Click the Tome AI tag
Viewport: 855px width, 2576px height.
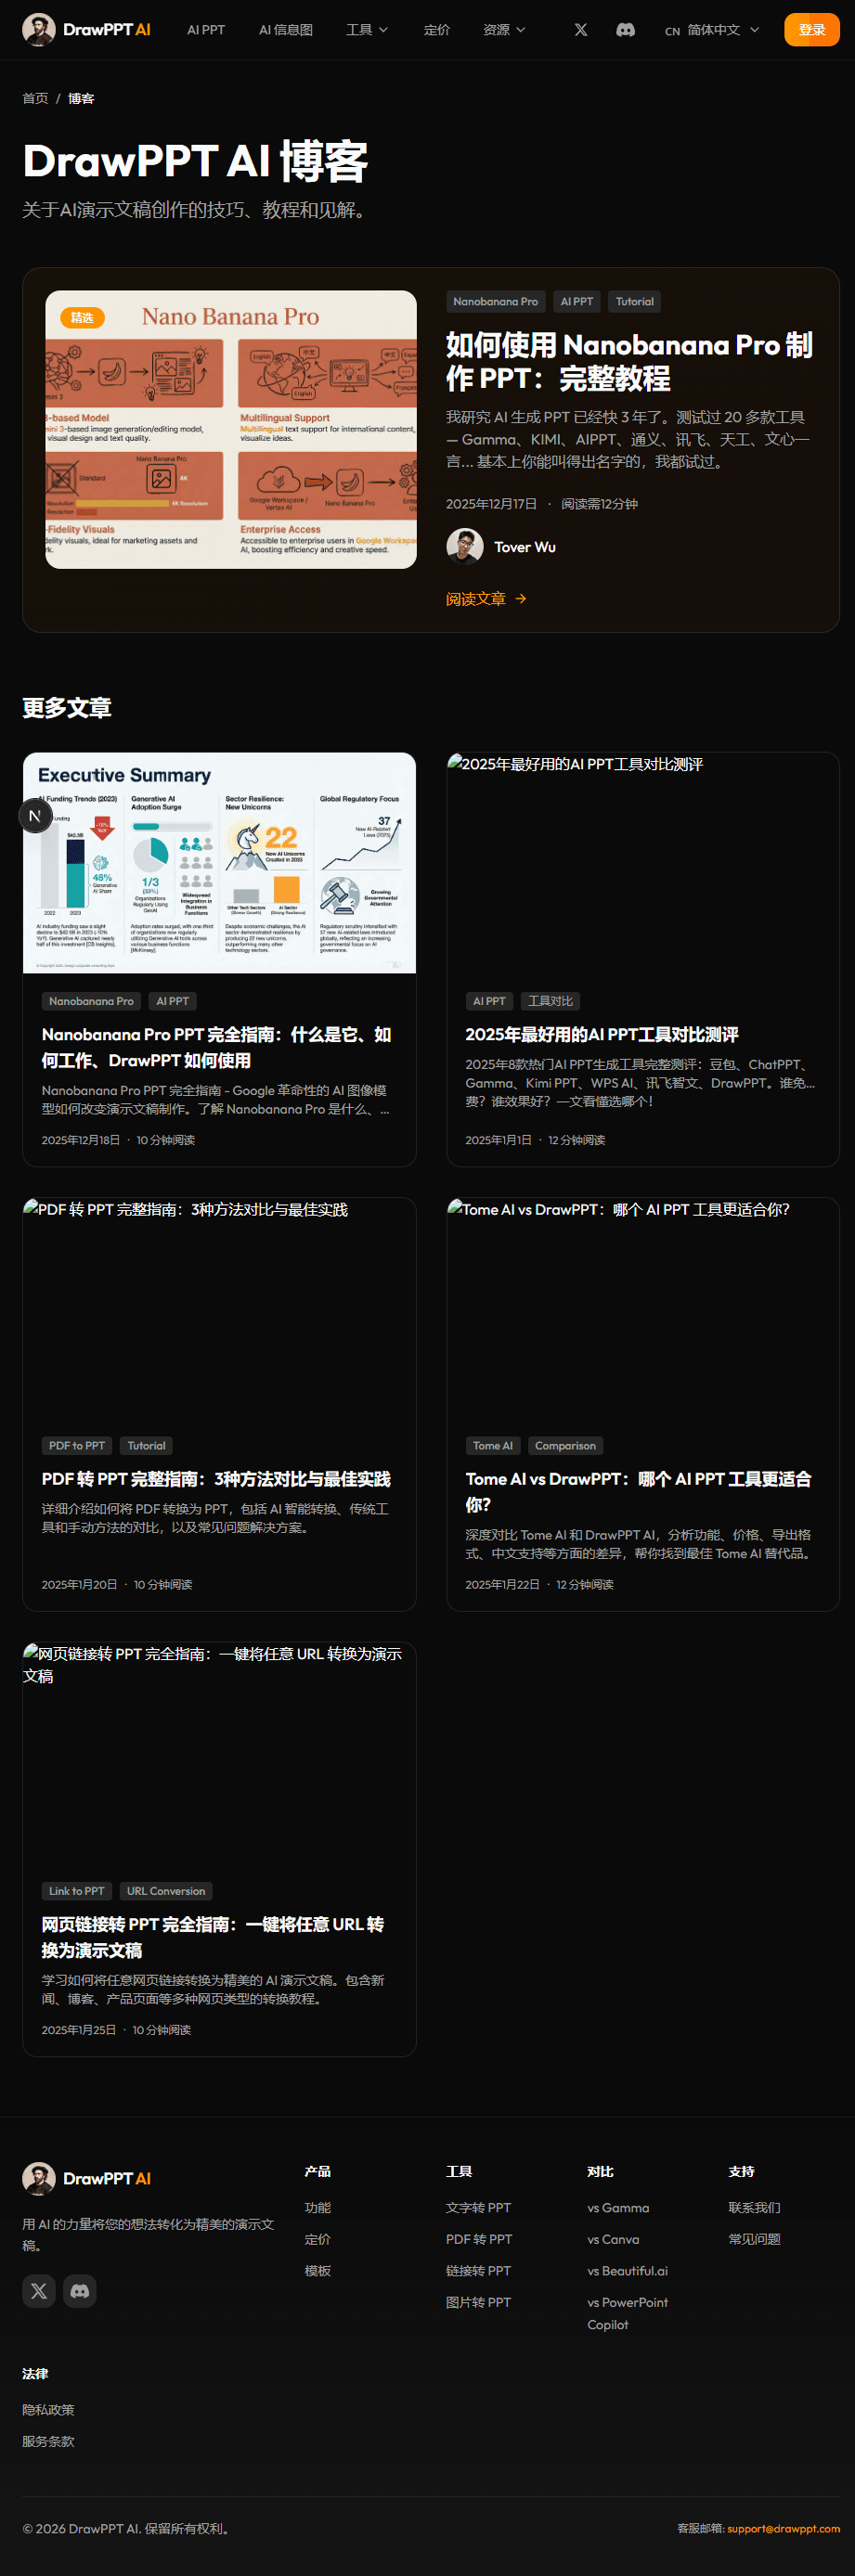[493, 1445]
